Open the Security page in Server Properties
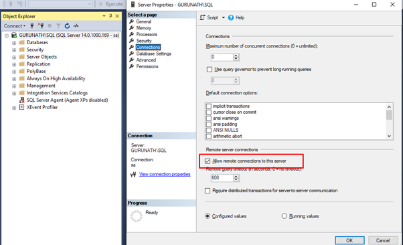This screenshot has width=403, height=245. pyautogui.click(x=144, y=41)
